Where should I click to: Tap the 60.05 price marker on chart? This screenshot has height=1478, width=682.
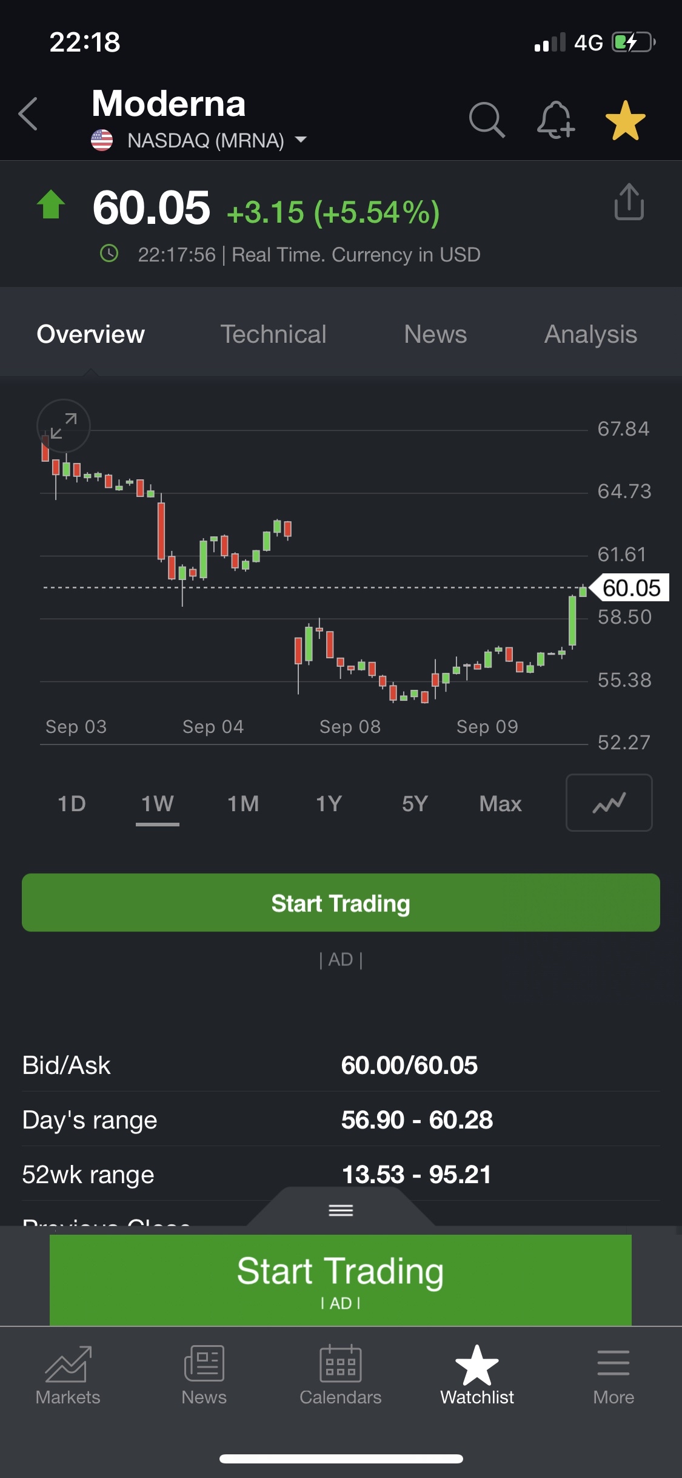coord(630,587)
